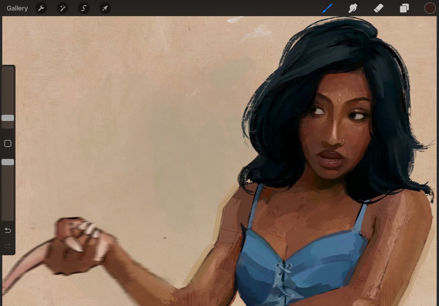The image size is (439, 306).
Task: Select the Transform arrow tool
Action: [105, 8]
